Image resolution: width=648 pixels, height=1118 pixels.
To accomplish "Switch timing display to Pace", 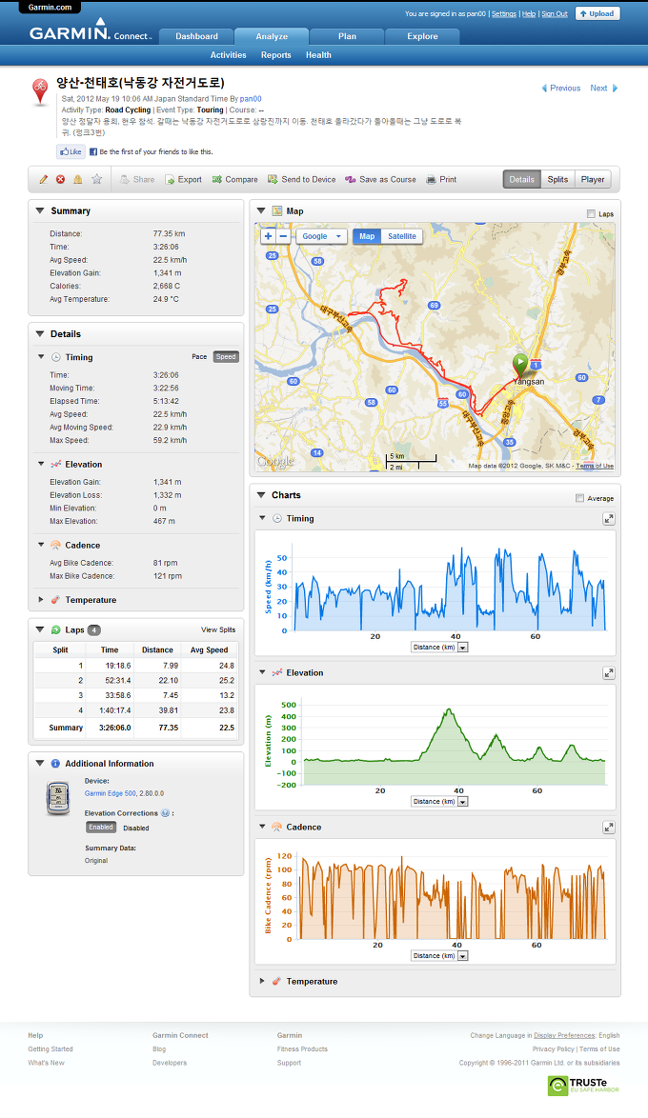I will (x=199, y=356).
